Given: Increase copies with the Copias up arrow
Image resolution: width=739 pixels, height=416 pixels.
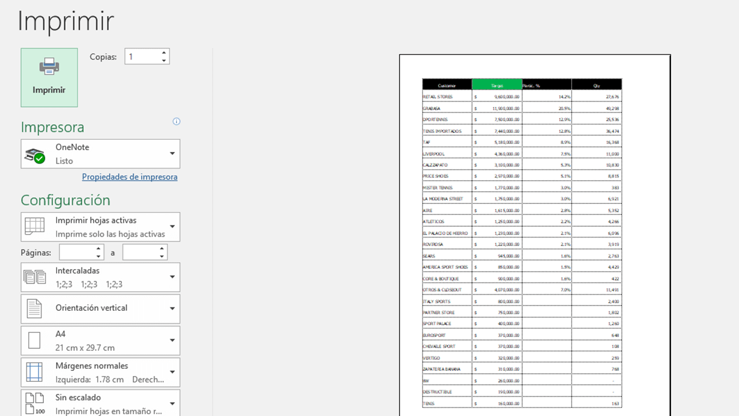Looking at the screenshot, I should click(163, 53).
